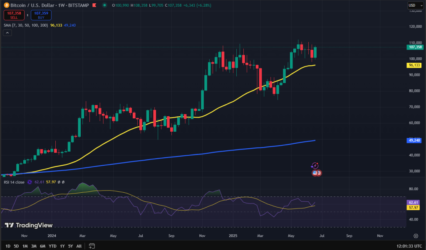Click the BITSTAMP exchange name in the title
Screen dimensions: 426x250
(79, 5)
